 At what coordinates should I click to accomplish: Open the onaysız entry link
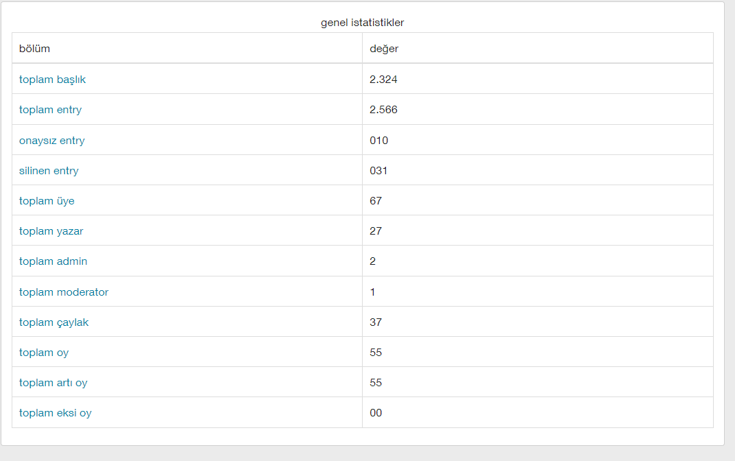click(x=51, y=140)
